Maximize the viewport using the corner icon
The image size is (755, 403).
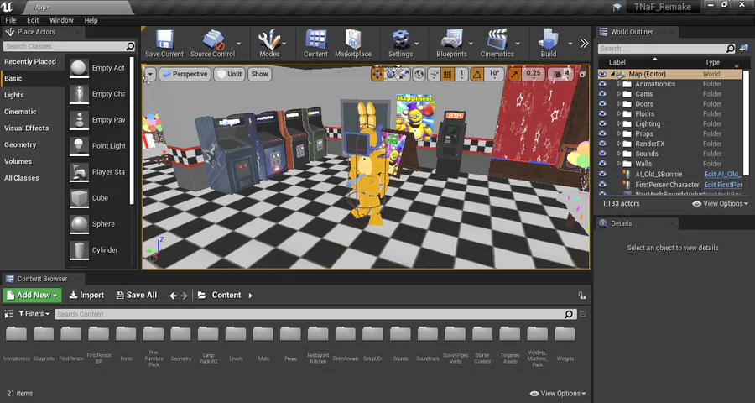click(582, 74)
